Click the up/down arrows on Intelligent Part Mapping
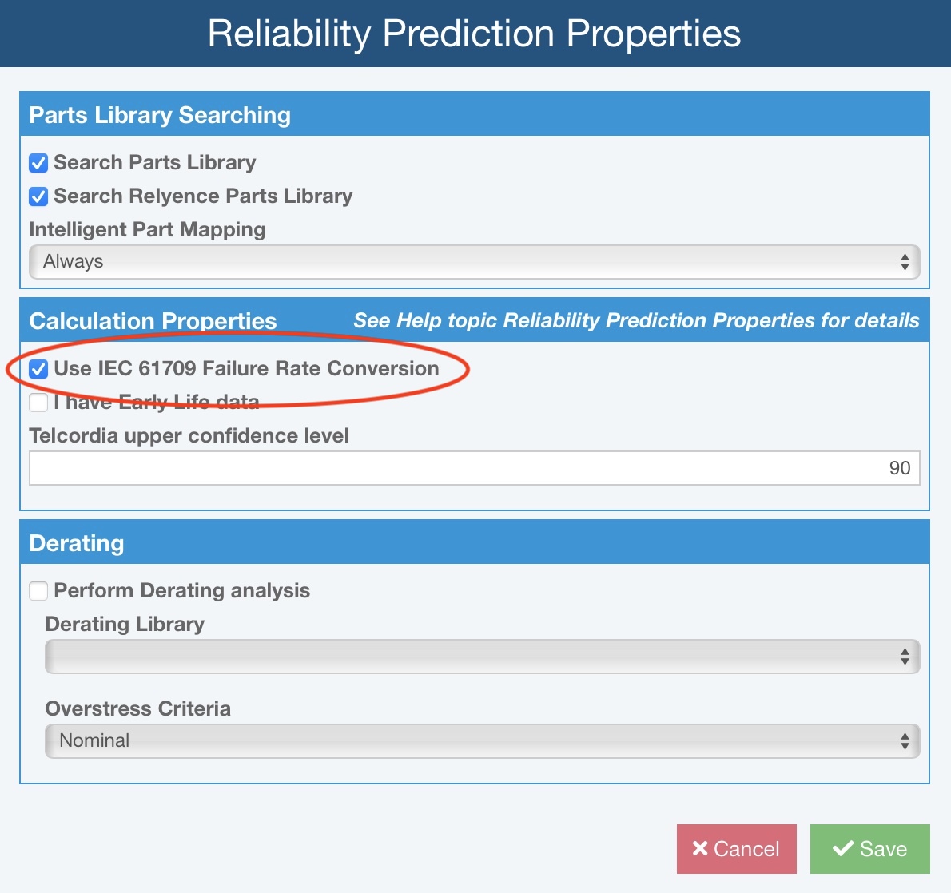This screenshot has height=893, width=951. [x=905, y=261]
